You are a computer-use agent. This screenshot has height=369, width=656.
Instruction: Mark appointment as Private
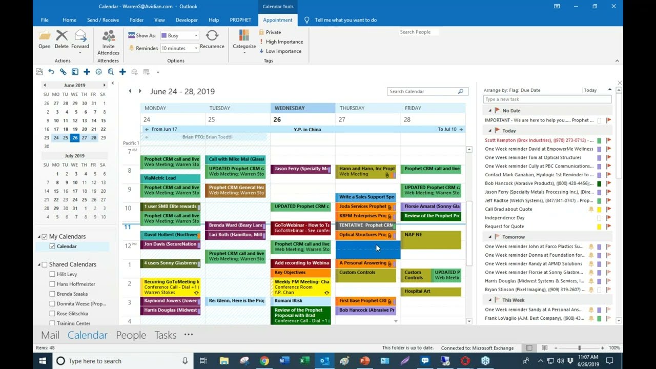point(270,32)
